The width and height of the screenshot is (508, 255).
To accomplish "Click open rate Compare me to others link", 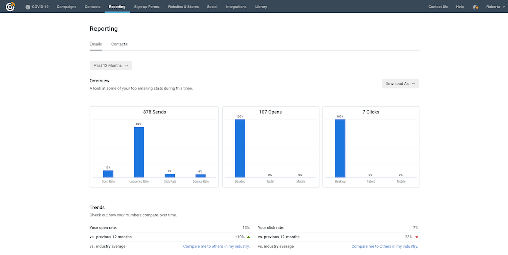I will (216, 246).
